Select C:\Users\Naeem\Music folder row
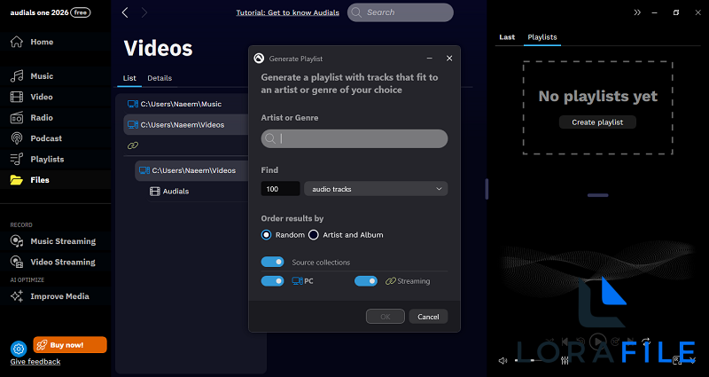The width and height of the screenshot is (709, 377). (x=185, y=104)
